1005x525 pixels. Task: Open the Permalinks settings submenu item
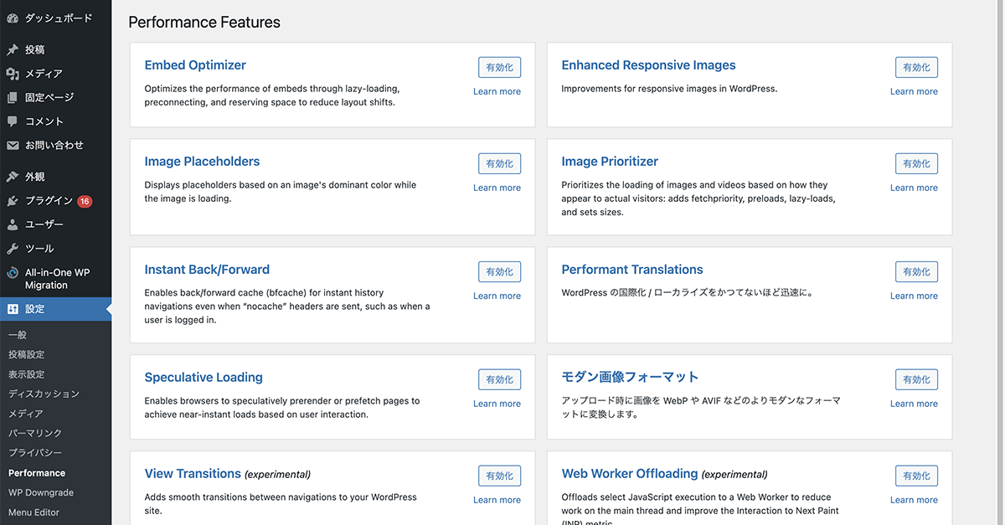pos(35,433)
